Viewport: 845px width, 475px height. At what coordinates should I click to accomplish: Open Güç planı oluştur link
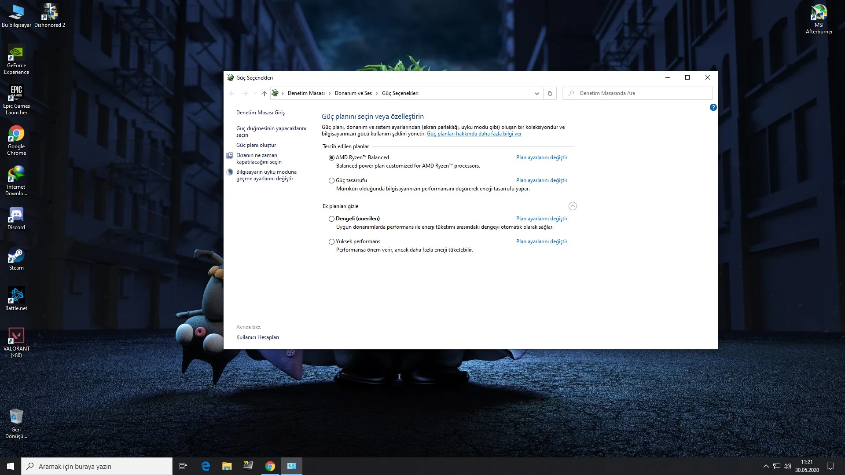pos(256,145)
